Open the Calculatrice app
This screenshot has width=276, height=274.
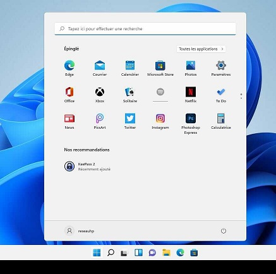coord(221,121)
